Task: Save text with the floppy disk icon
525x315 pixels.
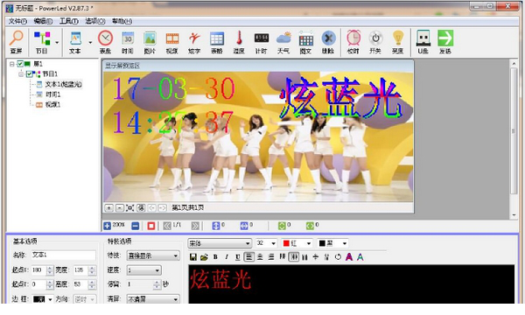Action: point(193,257)
